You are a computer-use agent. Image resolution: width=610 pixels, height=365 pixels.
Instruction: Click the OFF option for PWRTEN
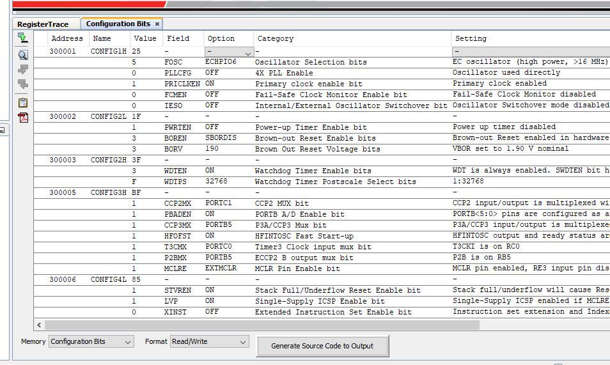(212, 127)
